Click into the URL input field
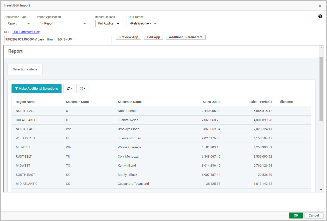Screen dimensions: 327x221 [x=58, y=39]
